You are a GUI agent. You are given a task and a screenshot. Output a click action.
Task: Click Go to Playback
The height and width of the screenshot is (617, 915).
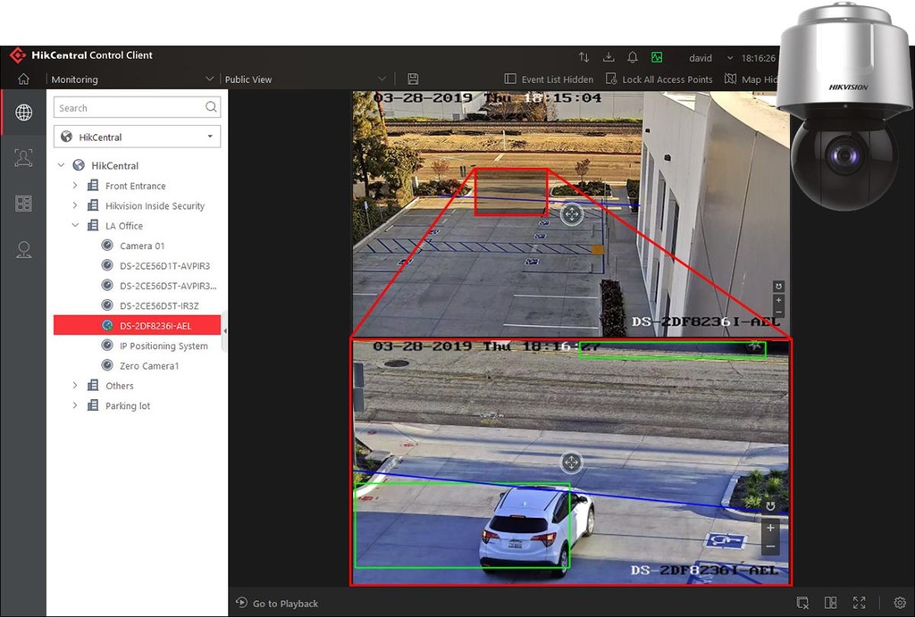(x=277, y=603)
